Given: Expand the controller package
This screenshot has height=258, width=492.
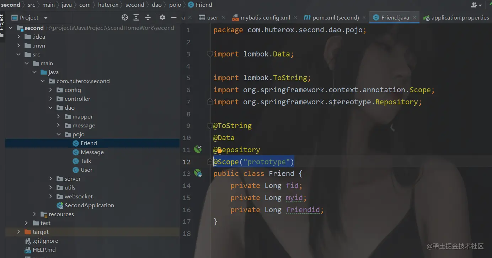Looking at the screenshot, I should (x=50, y=99).
